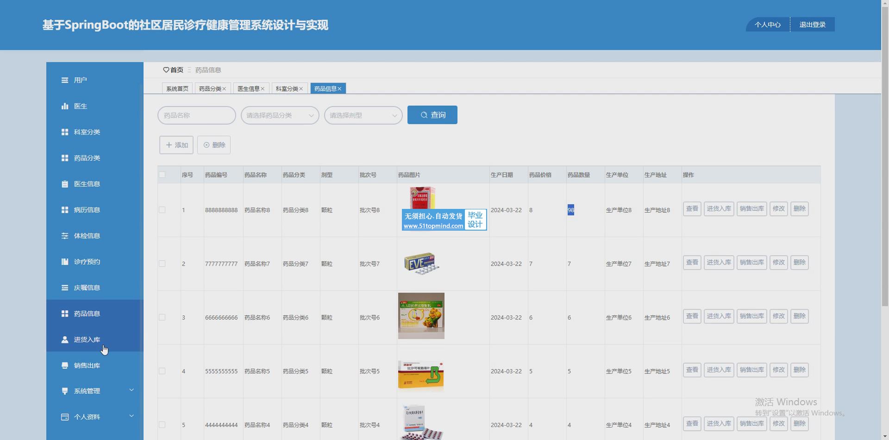Click the 用户 sidebar menu icon
889x440 pixels.
coord(65,80)
